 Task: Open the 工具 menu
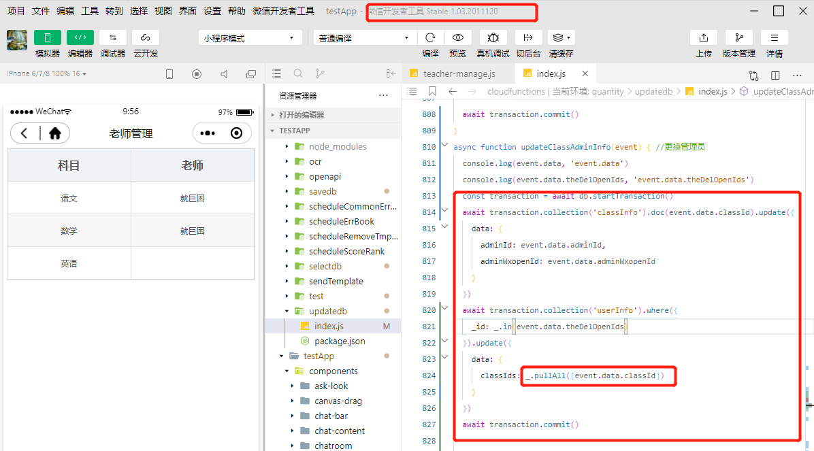pyautogui.click(x=89, y=11)
